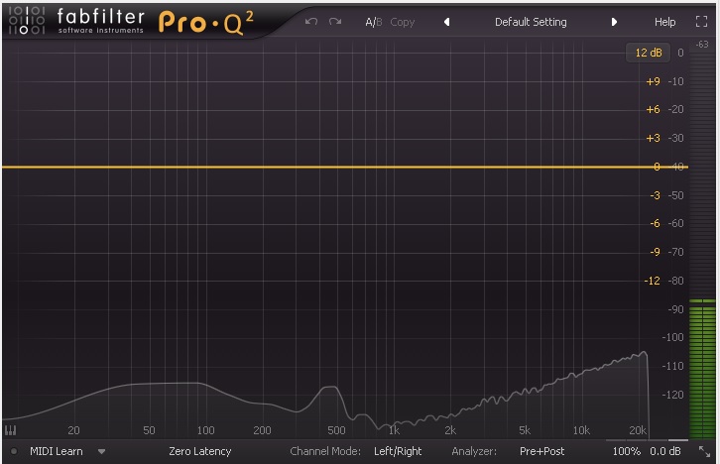Click the -63 peak level readout
The height and width of the screenshot is (464, 720).
[x=702, y=44]
